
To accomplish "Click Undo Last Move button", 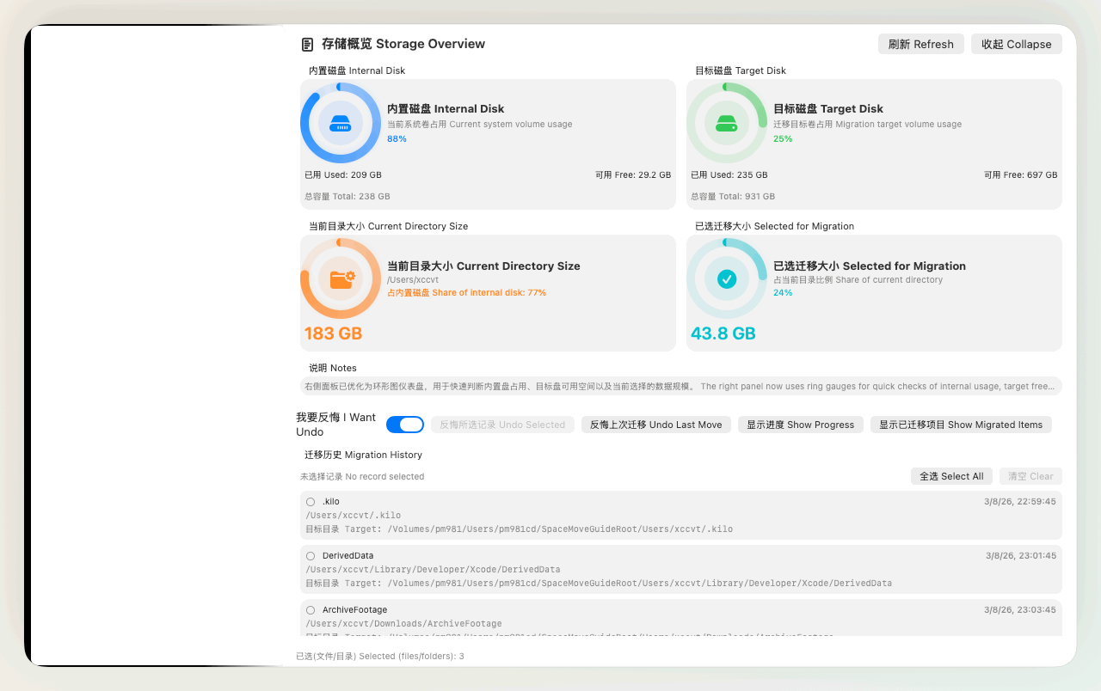I will pyautogui.click(x=655, y=425).
